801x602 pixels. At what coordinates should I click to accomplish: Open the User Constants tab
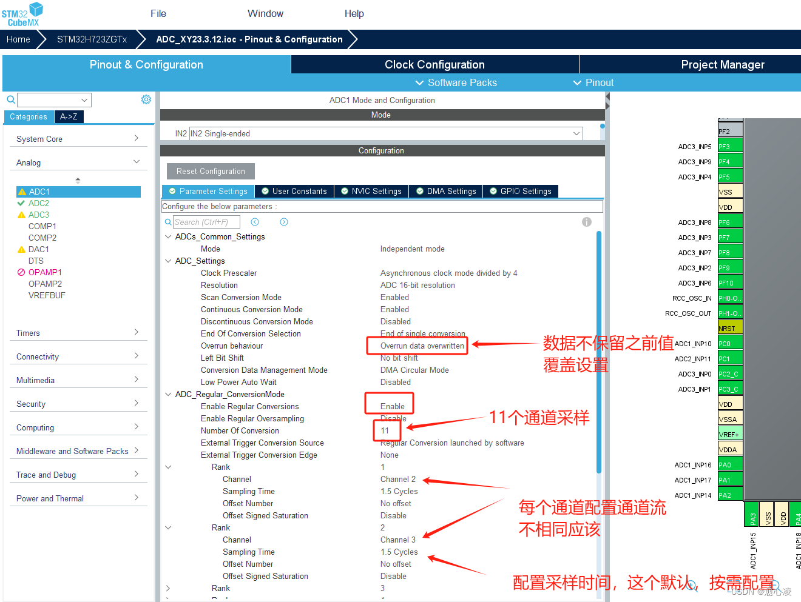(294, 191)
